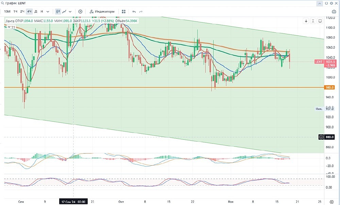Select the 15M timeframe

[x=7, y=12]
